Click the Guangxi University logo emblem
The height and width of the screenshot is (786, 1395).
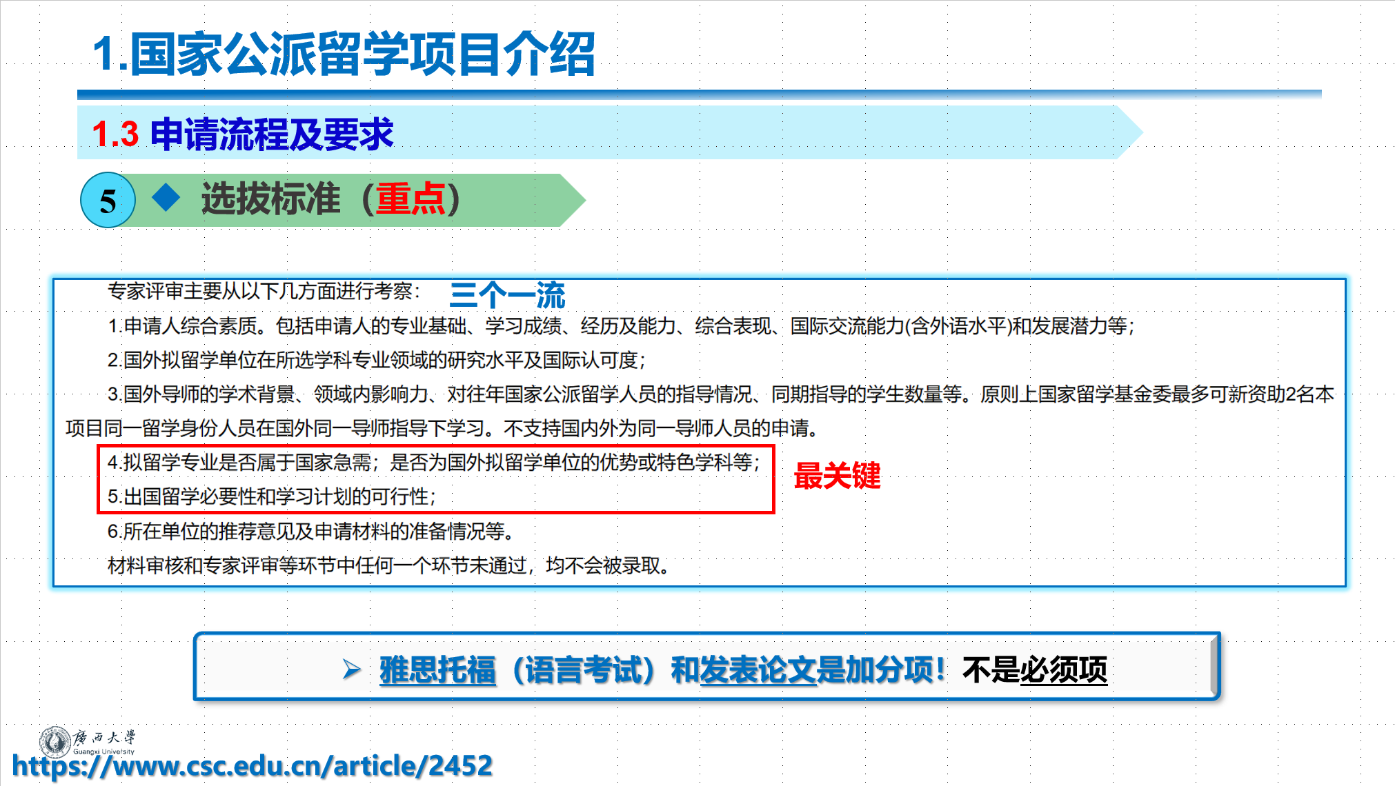(54, 741)
